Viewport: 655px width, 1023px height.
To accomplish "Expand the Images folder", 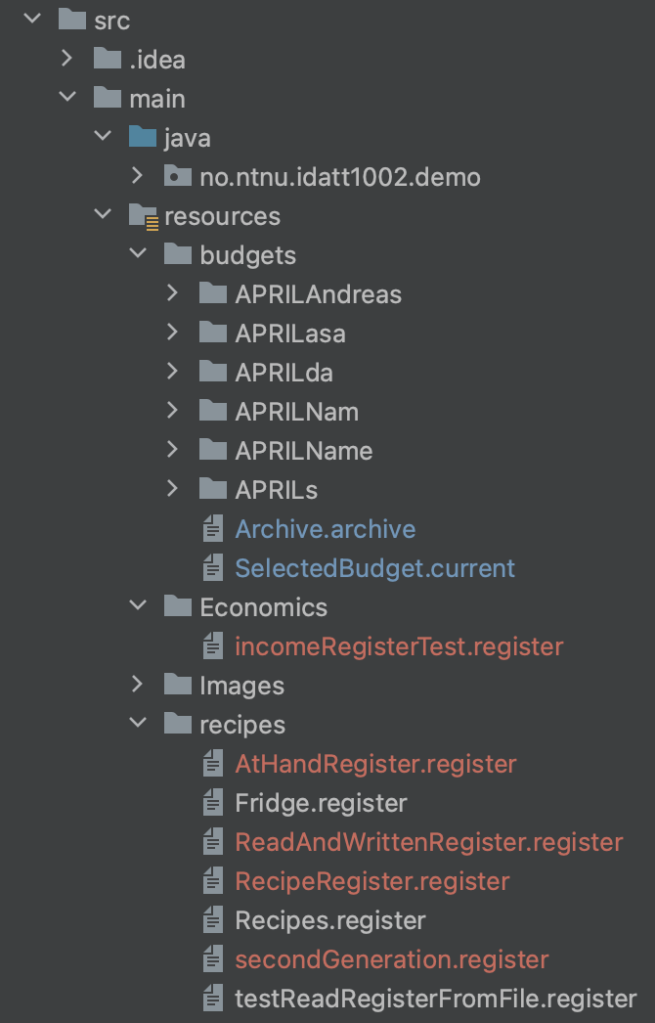I will (x=138, y=685).
